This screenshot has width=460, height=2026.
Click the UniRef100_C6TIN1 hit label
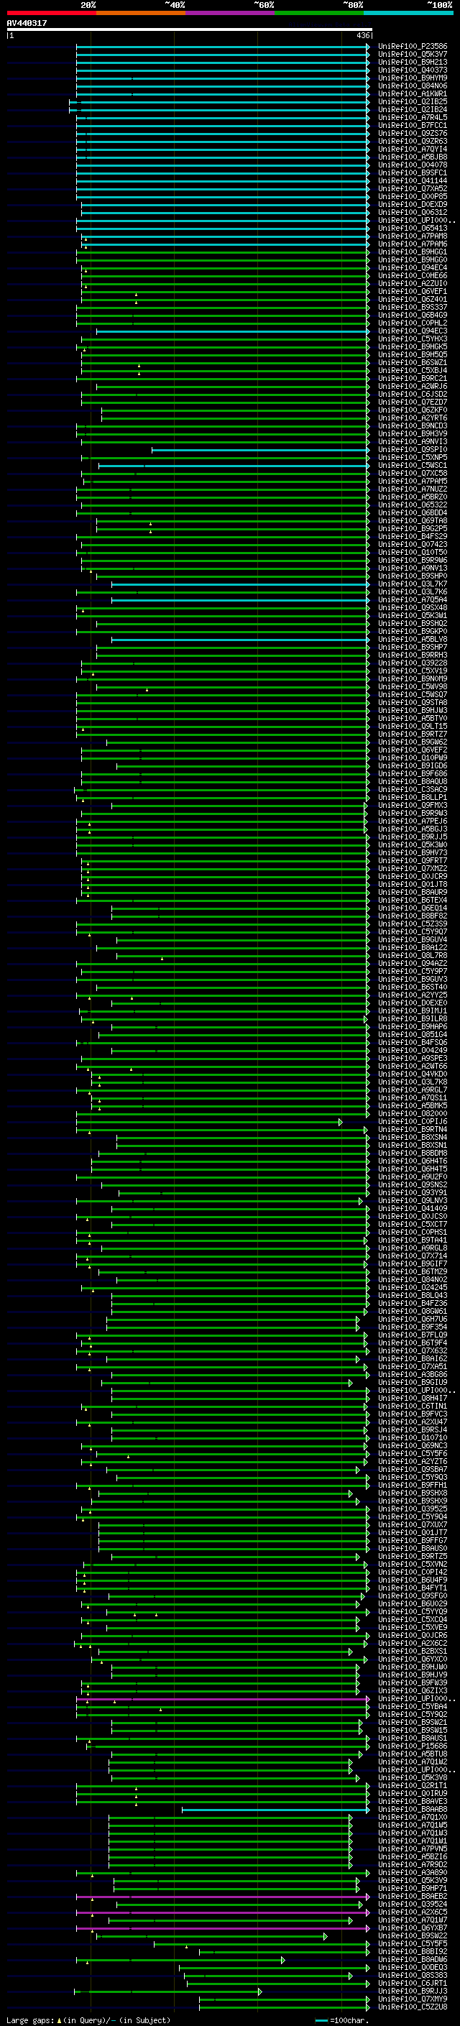(413, 1406)
